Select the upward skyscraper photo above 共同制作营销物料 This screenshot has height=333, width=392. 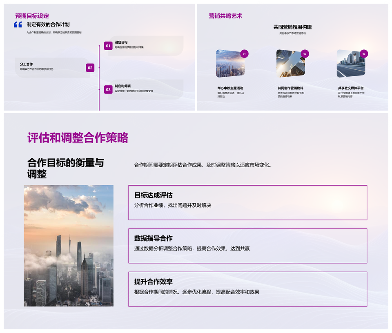coord(290,64)
